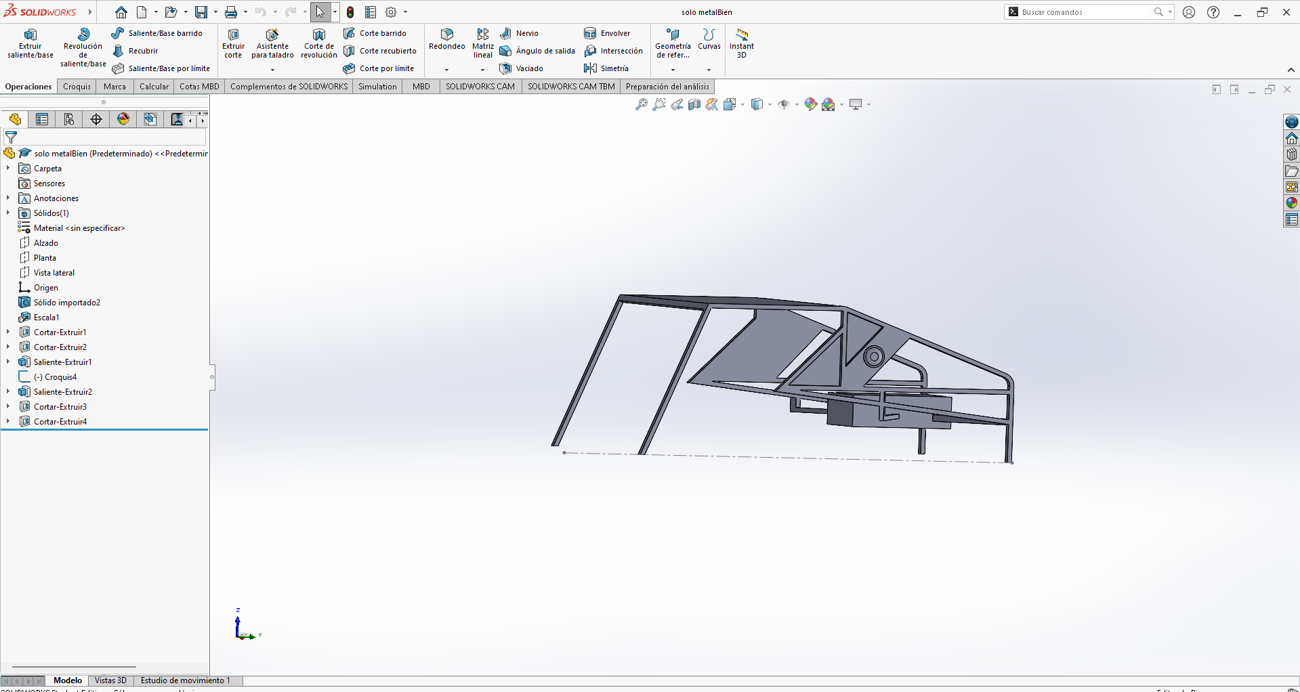Open the Design Library in task pane
This screenshot has height=692, width=1300.
click(x=1292, y=154)
